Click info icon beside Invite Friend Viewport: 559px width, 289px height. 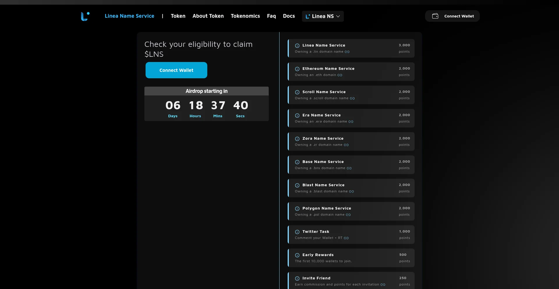point(297,279)
